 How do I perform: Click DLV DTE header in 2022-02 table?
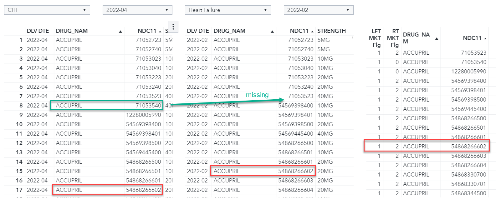click(198, 31)
